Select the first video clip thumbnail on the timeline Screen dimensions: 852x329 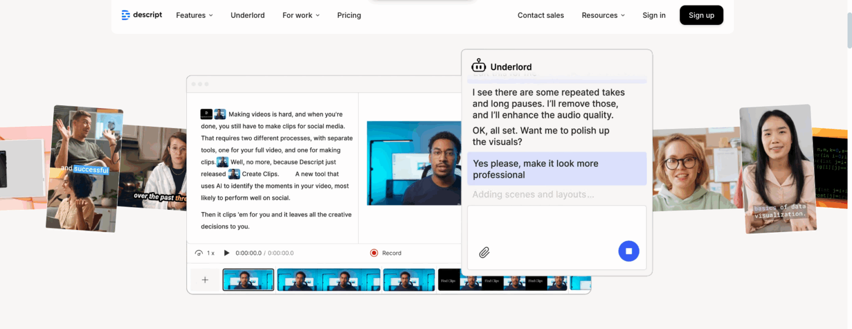248,280
